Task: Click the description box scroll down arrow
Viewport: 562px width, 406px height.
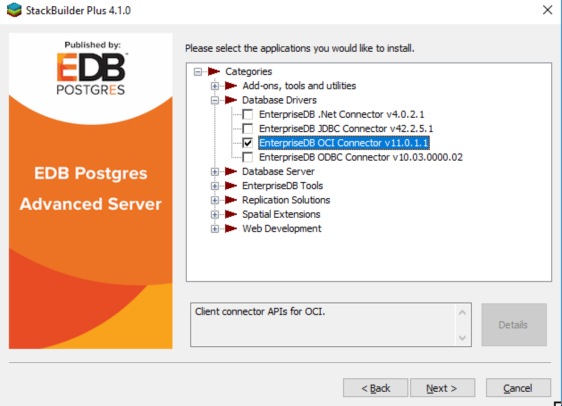Action: point(462,338)
